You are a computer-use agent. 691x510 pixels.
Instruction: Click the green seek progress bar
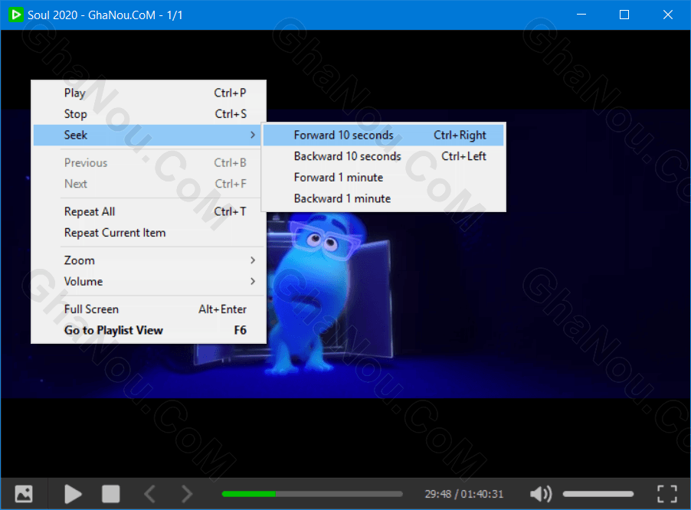coord(313,494)
